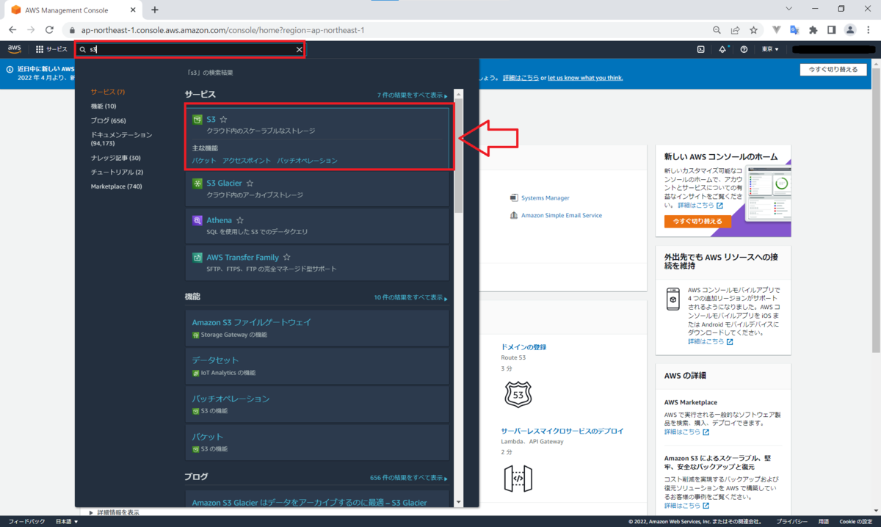This screenshot has height=527, width=881.
Task: Open the Chrome profile avatar
Action: click(850, 30)
